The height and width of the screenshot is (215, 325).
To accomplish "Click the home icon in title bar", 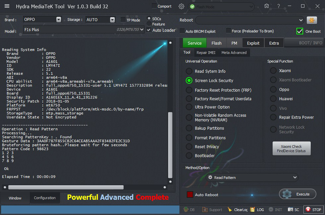I will click(x=267, y=6).
